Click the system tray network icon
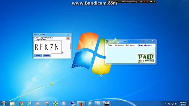The height and width of the screenshot is (106, 189). pos(172,104)
